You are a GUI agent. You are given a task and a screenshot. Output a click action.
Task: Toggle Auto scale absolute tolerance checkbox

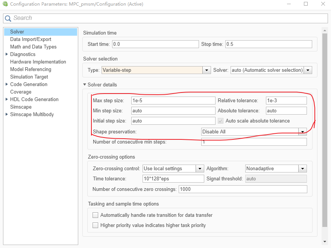pos(221,121)
